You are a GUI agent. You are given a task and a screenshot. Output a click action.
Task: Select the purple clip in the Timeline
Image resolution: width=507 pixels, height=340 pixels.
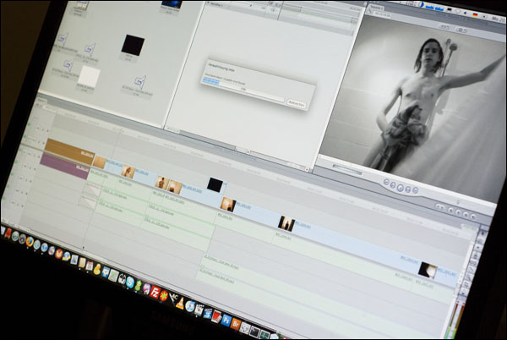coord(64,166)
